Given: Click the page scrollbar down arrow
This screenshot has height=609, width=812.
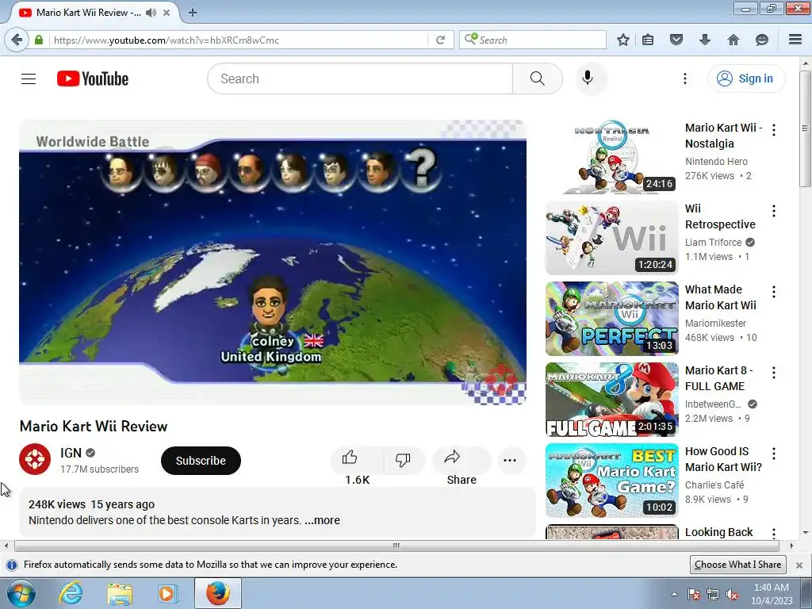Looking at the screenshot, I should pyautogui.click(x=806, y=532).
